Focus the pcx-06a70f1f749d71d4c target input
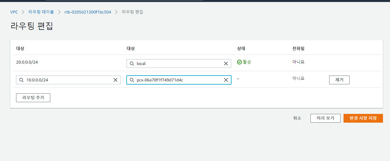The height and width of the screenshot is (161, 390). point(179,80)
